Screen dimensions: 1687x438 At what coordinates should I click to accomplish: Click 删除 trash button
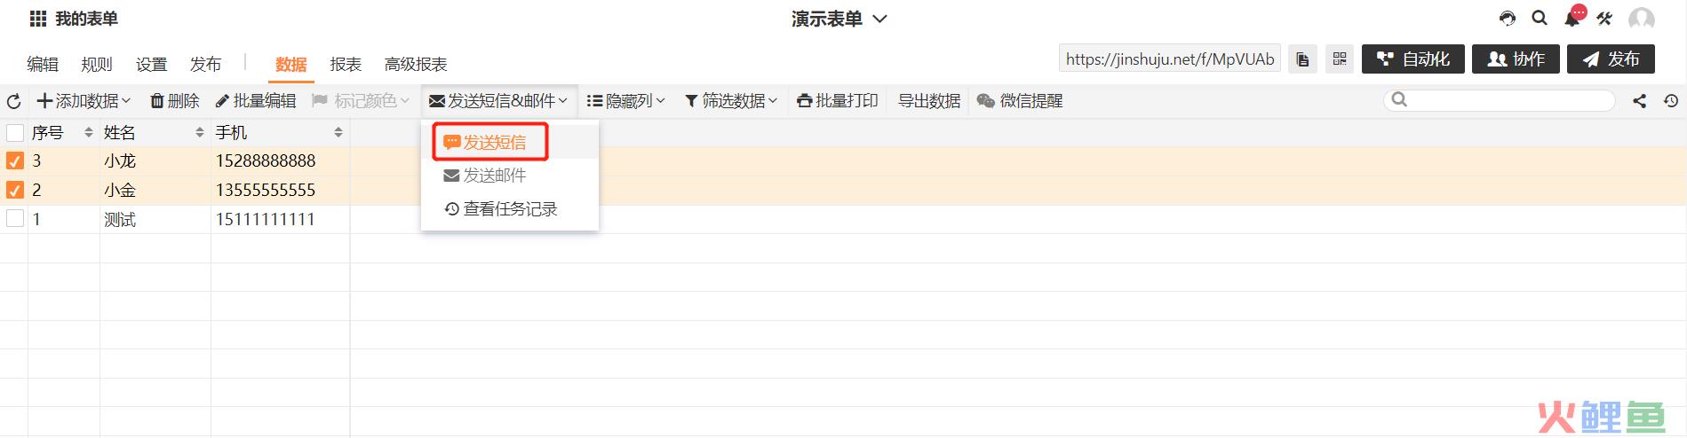[174, 101]
